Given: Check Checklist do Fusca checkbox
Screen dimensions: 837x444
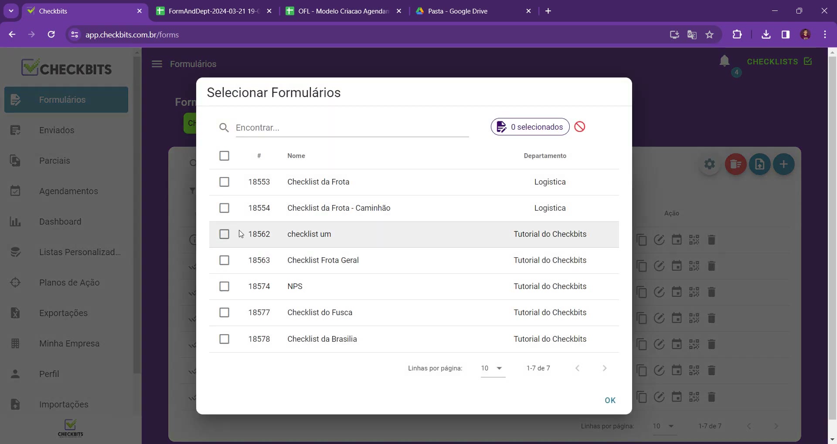Looking at the screenshot, I should (x=224, y=313).
